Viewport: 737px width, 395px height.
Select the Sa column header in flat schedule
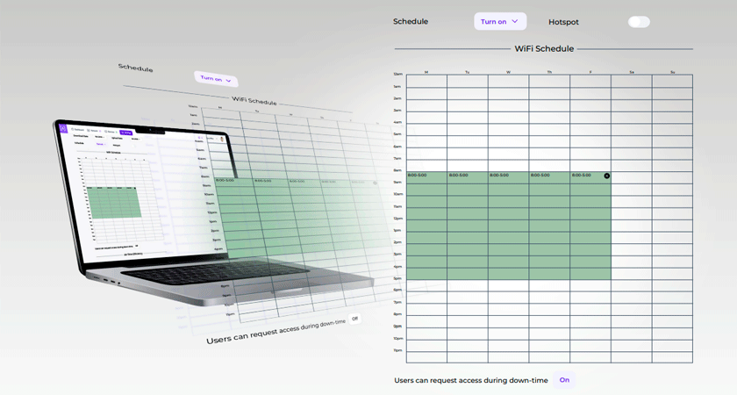(631, 72)
